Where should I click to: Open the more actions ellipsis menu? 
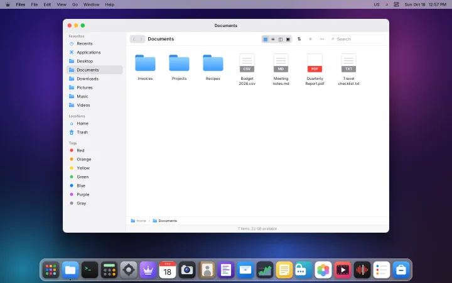click(322, 39)
